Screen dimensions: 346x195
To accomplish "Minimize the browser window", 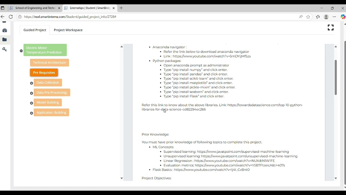I will (322, 8).
